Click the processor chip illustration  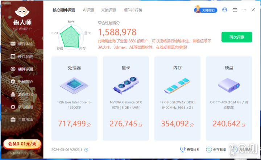[x=74, y=86]
